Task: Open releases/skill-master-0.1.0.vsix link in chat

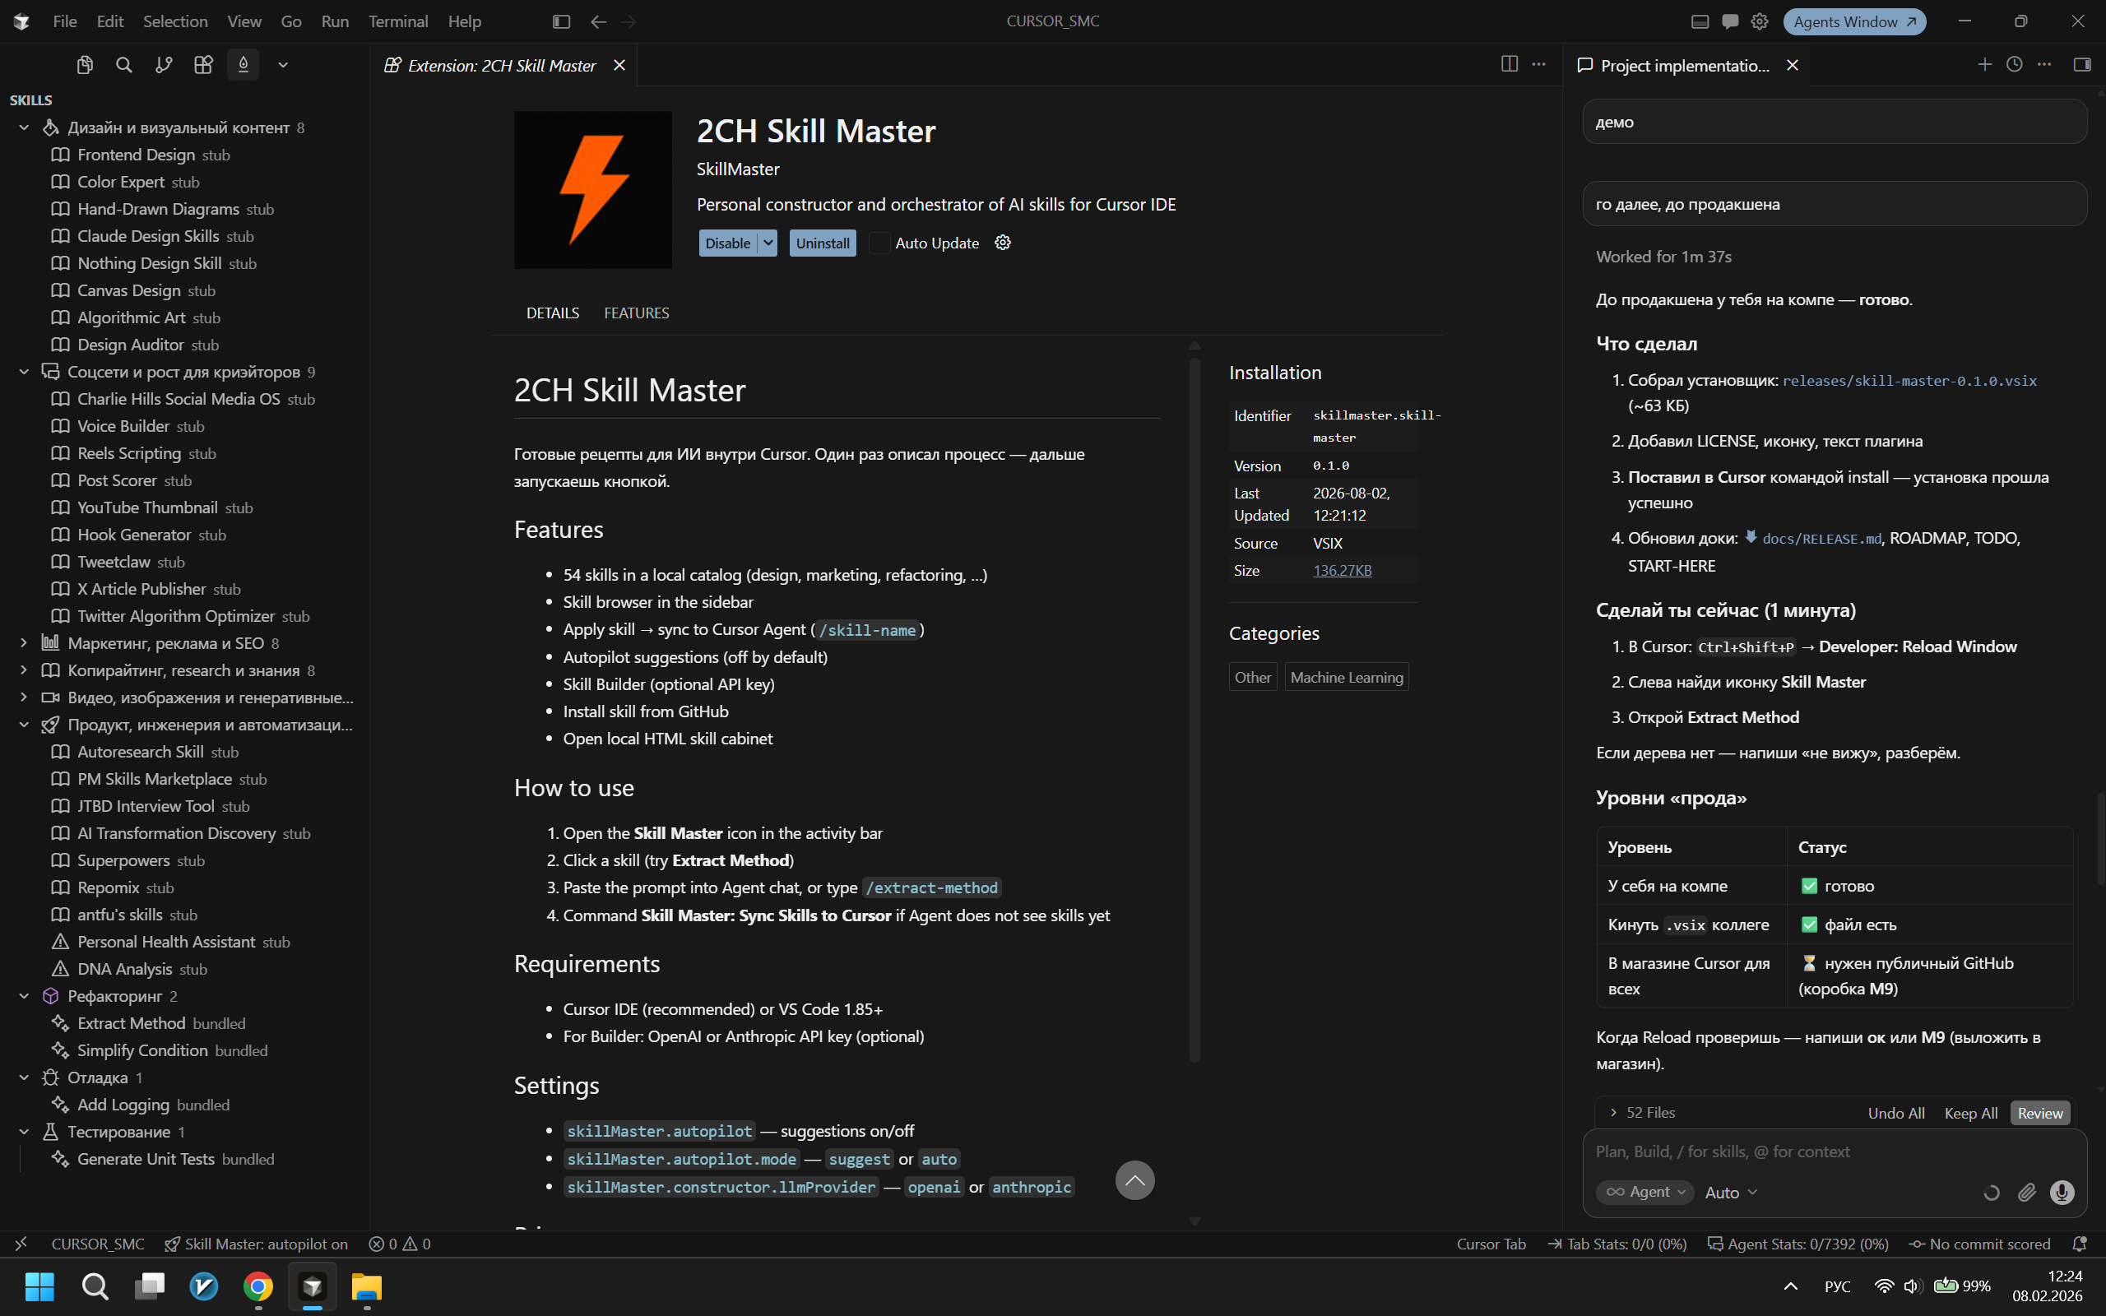Action: point(1909,380)
